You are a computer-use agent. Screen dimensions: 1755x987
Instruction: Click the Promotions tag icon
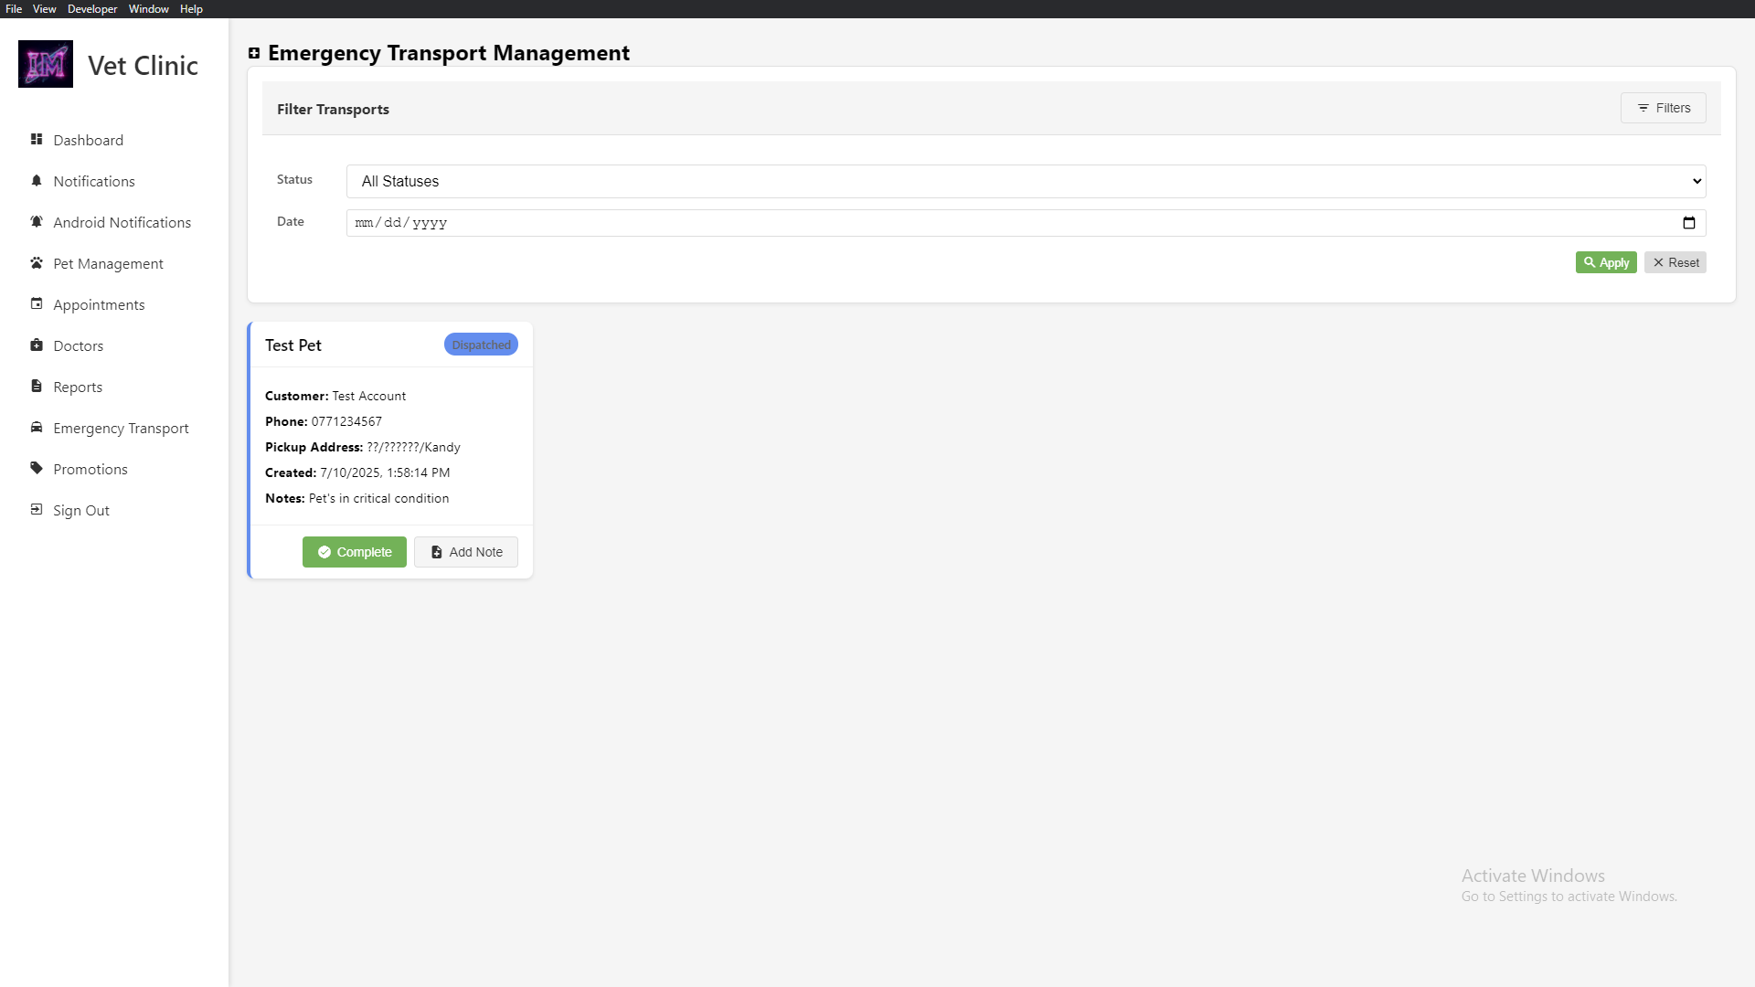(x=37, y=468)
